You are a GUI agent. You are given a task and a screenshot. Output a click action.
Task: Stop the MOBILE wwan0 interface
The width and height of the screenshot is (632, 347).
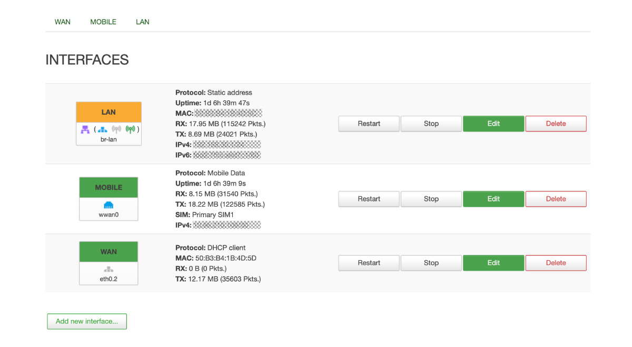[431, 199]
